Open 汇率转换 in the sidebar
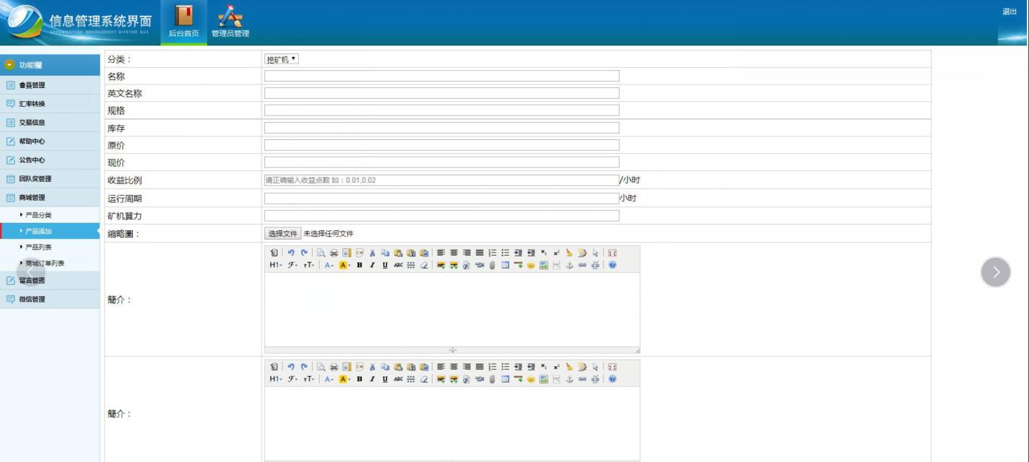The height and width of the screenshot is (462, 1029). coord(50,104)
